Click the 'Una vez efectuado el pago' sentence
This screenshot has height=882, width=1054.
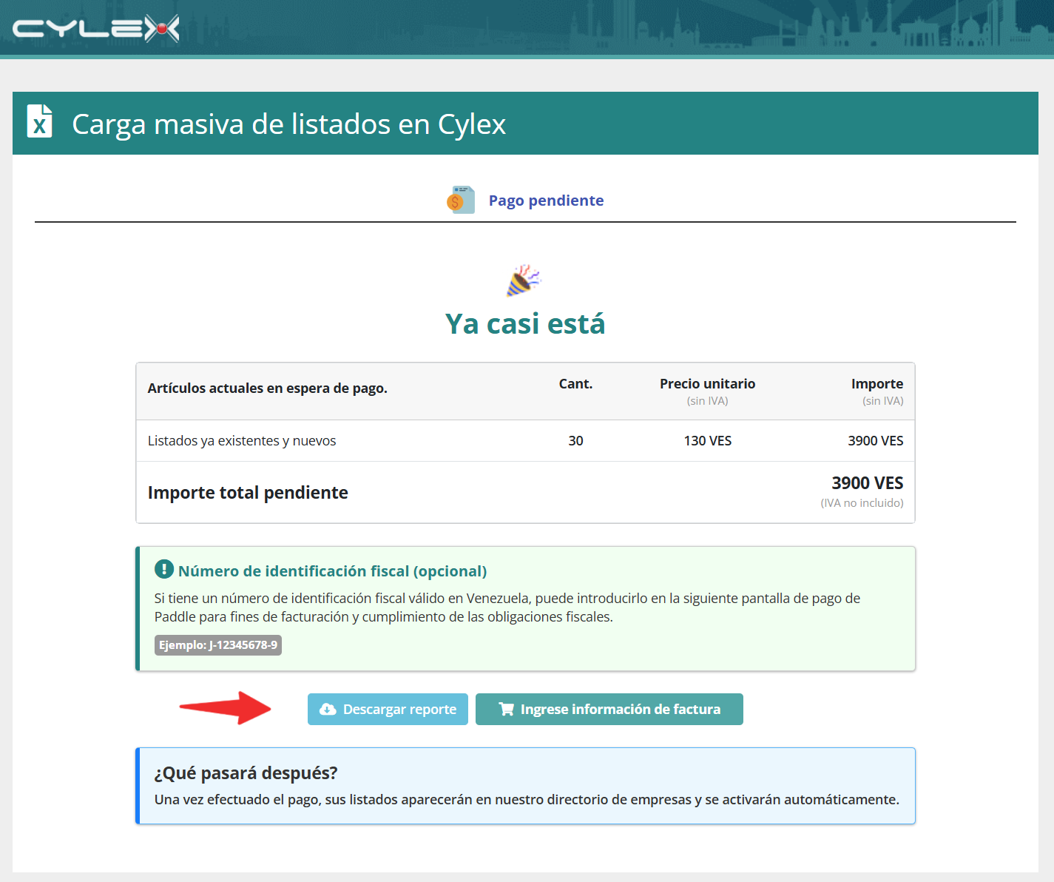point(527,800)
